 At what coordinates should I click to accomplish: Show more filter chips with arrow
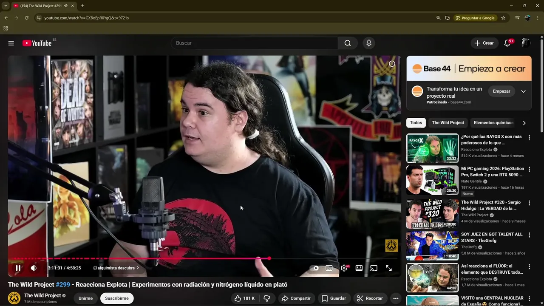coord(524,123)
